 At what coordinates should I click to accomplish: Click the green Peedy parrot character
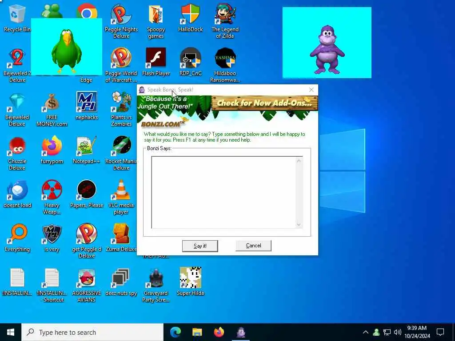pos(67,51)
